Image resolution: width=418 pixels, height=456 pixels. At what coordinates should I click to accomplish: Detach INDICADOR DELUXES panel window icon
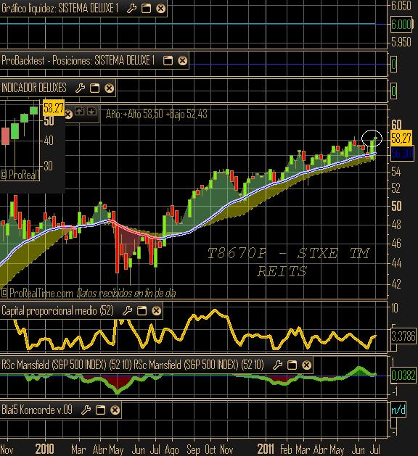tap(94, 88)
